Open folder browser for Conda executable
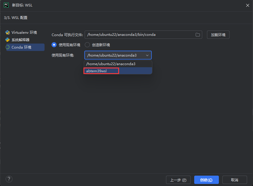Image resolution: width=253 pixels, height=186 pixels. point(198,35)
